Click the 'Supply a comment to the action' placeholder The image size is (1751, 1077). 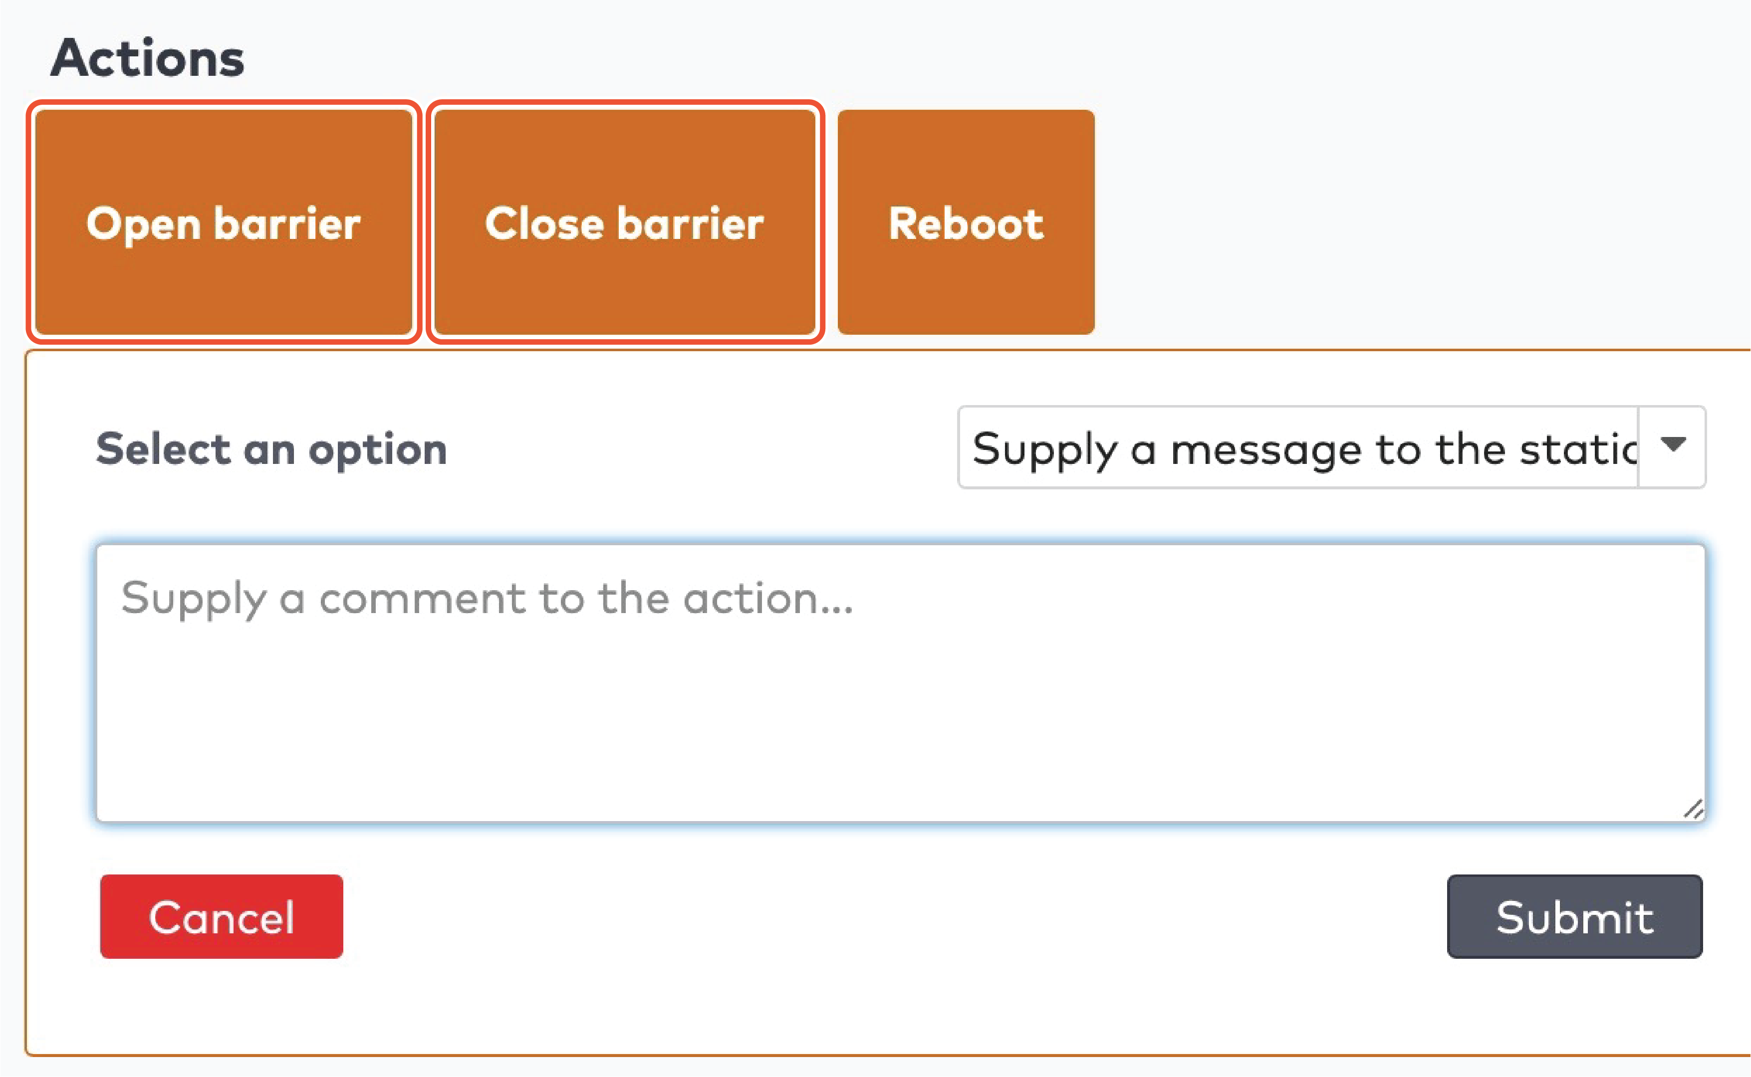click(487, 598)
